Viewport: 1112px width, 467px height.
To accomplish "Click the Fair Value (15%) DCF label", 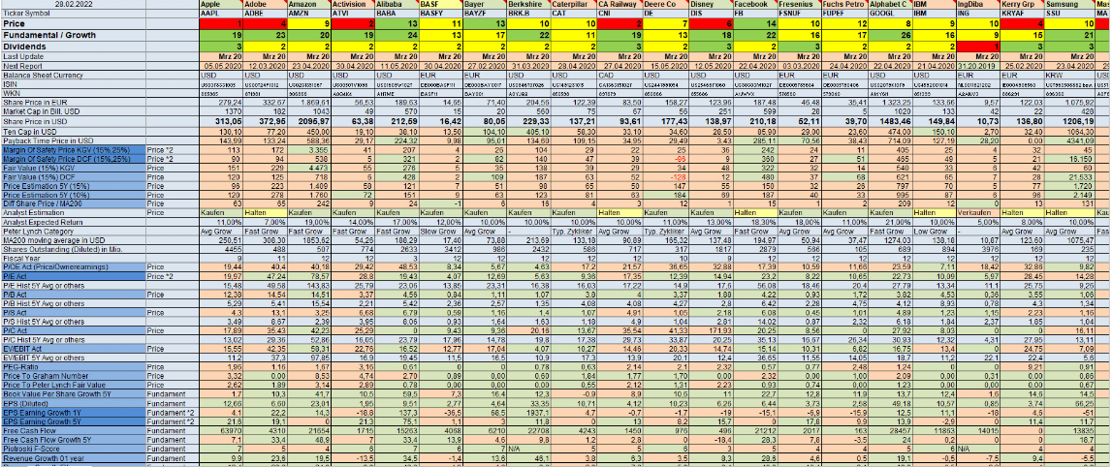I will pos(73,177).
